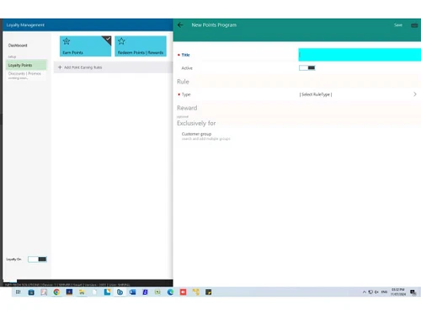Focus the Title input field
The image size is (421, 316).
360,55
